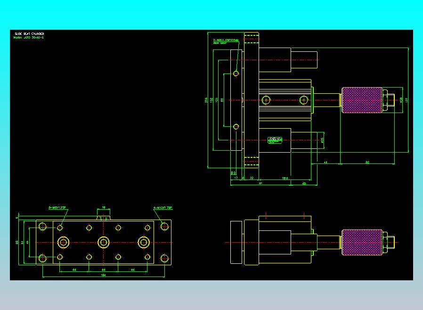The image size is (423, 310).
Task: Select the 18 width dimension above port
Action: pyautogui.click(x=104, y=207)
